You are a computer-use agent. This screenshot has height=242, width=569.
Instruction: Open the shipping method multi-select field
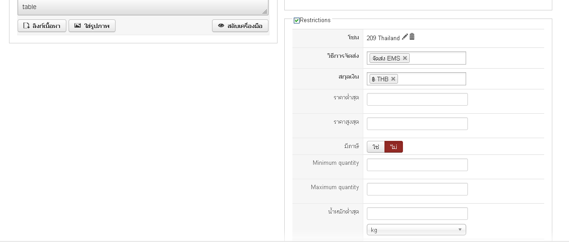click(x=416, y=58)
